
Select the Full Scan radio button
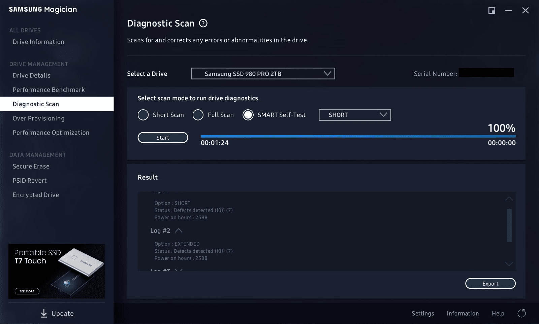(198, 115)
